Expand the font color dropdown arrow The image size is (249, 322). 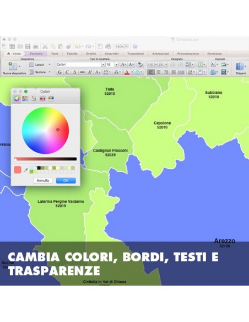(x=132, y=72)
